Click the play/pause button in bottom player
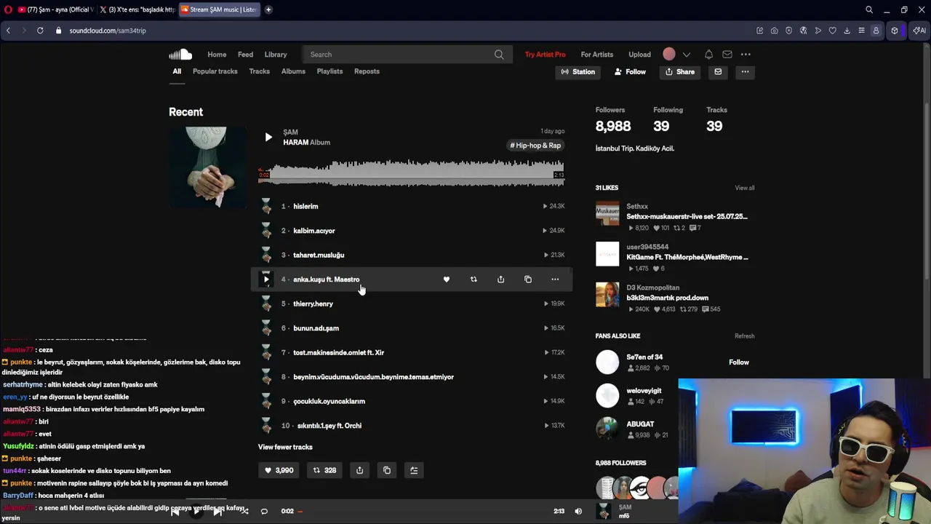The image size is (931, 524). pyautogui.click(x=196, y=512)
